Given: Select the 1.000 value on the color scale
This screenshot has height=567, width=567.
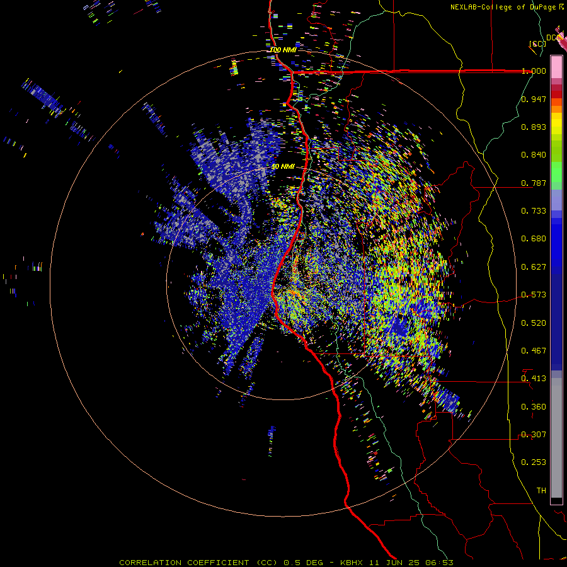Looking at the screenshot, I should pos(534,71).
